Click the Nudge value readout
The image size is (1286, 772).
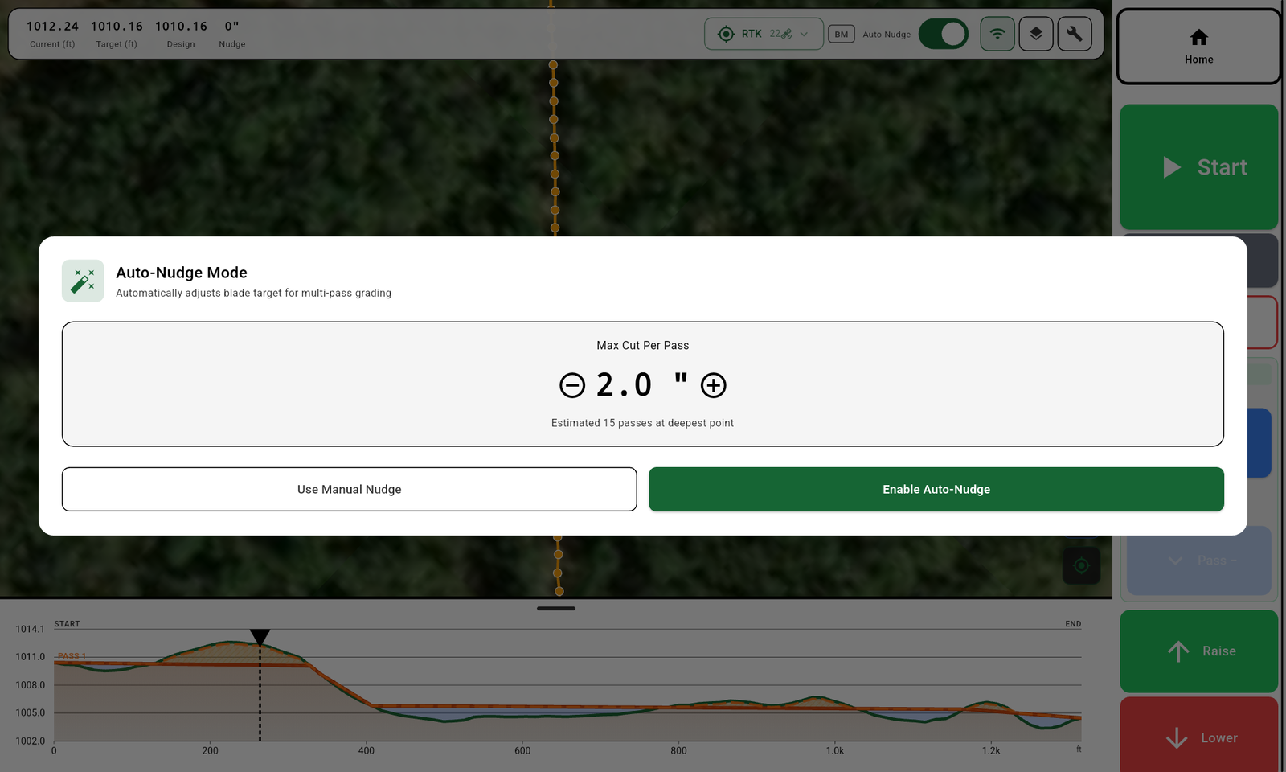tap(232, 34)
